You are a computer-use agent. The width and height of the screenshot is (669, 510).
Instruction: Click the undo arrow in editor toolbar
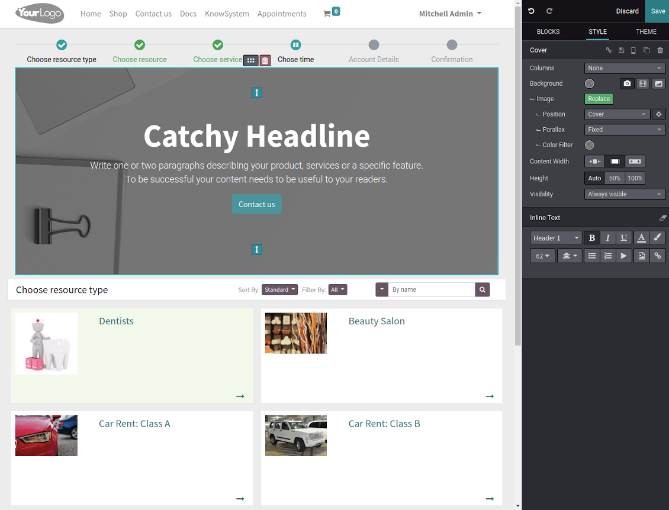point(531,11)
